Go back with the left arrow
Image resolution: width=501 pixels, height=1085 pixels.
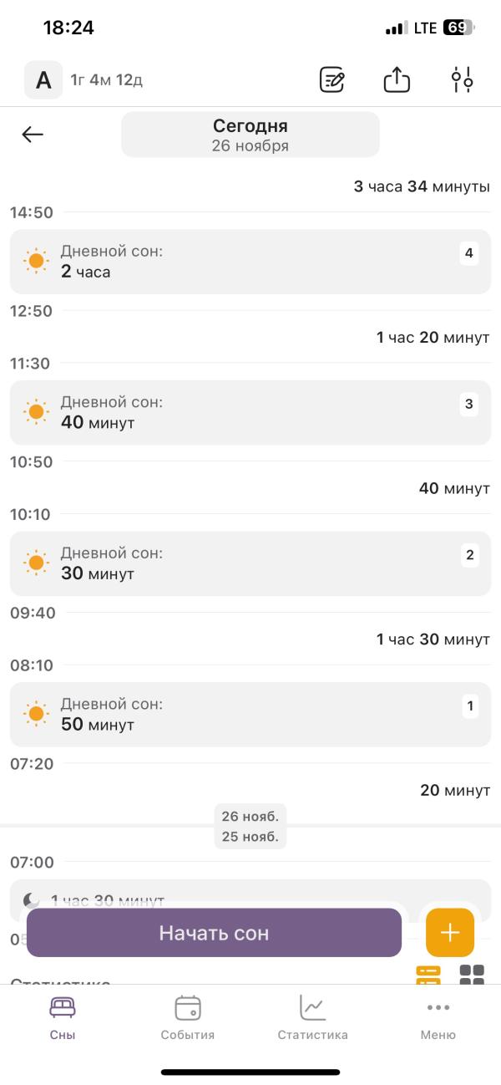click(33, 135)
